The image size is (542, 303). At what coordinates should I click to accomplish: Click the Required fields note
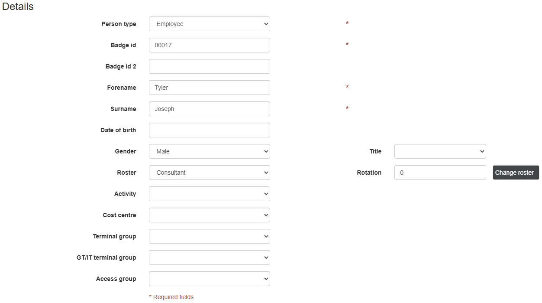(171, 297)
